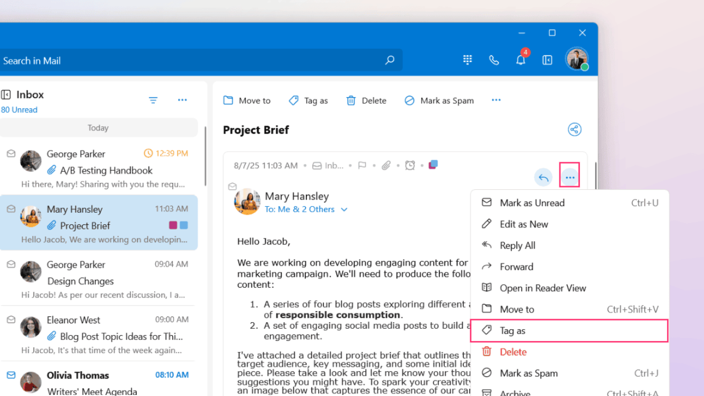The height and width of the screenshot is (396, 704).
Task: Click the reply arrow icon in the message header
Action: click(543, 178)
